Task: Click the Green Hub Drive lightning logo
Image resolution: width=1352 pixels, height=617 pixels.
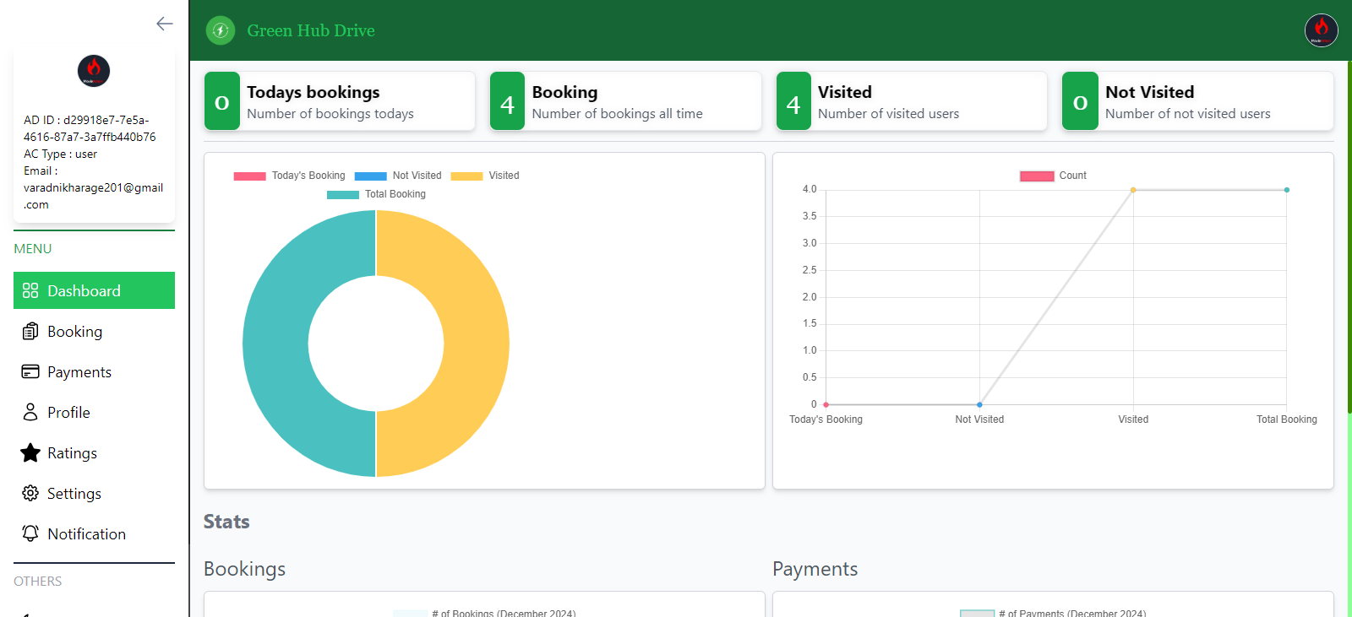Action: pyautogui.click(x=221, y=30)
